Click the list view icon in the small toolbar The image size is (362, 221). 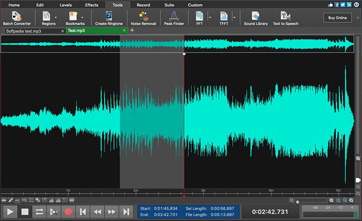[x=65, y=200]
